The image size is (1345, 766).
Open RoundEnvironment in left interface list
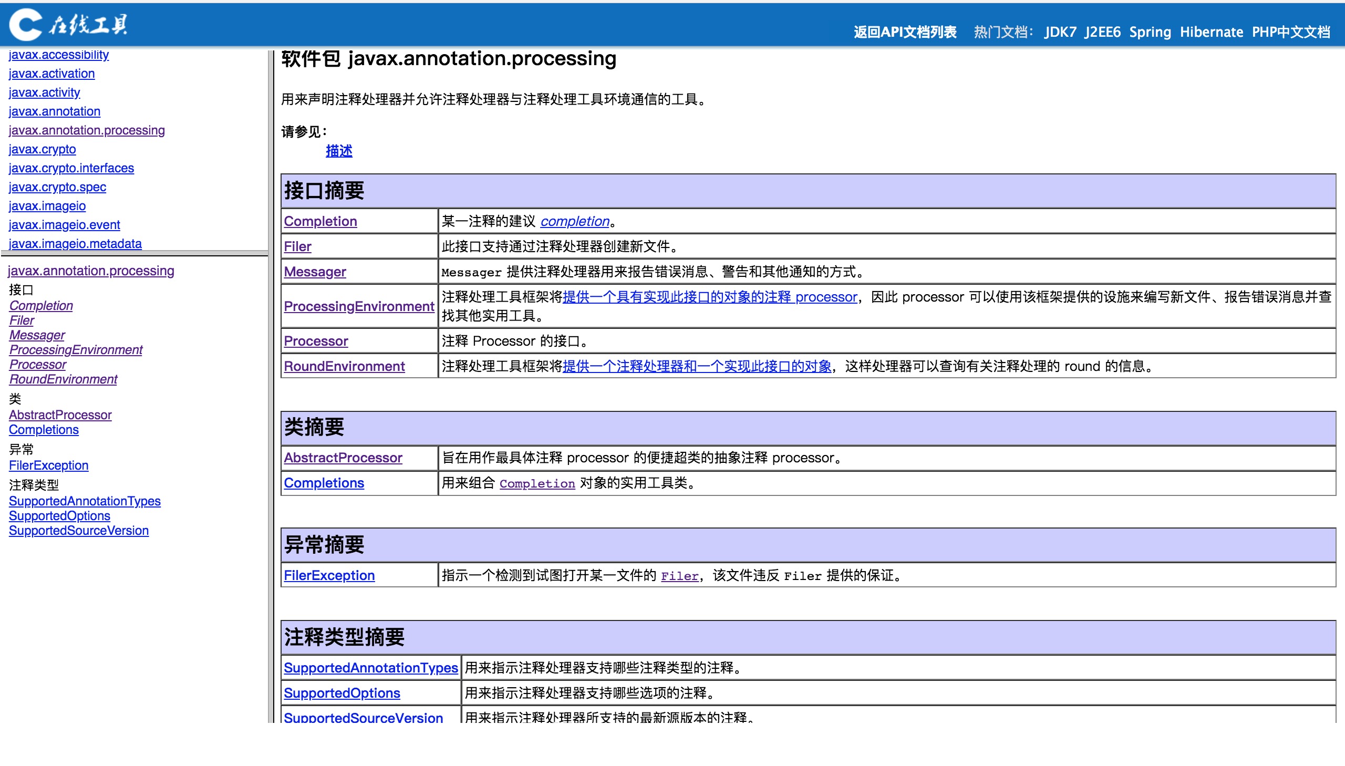point(63,379)
